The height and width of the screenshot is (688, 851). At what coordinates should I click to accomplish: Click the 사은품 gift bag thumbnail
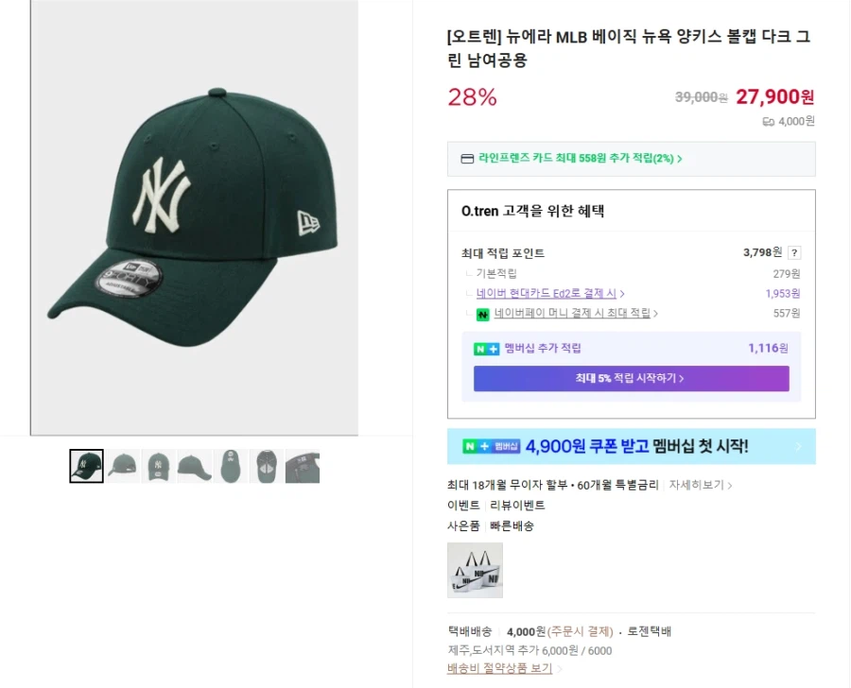click(x=476, y=570)
